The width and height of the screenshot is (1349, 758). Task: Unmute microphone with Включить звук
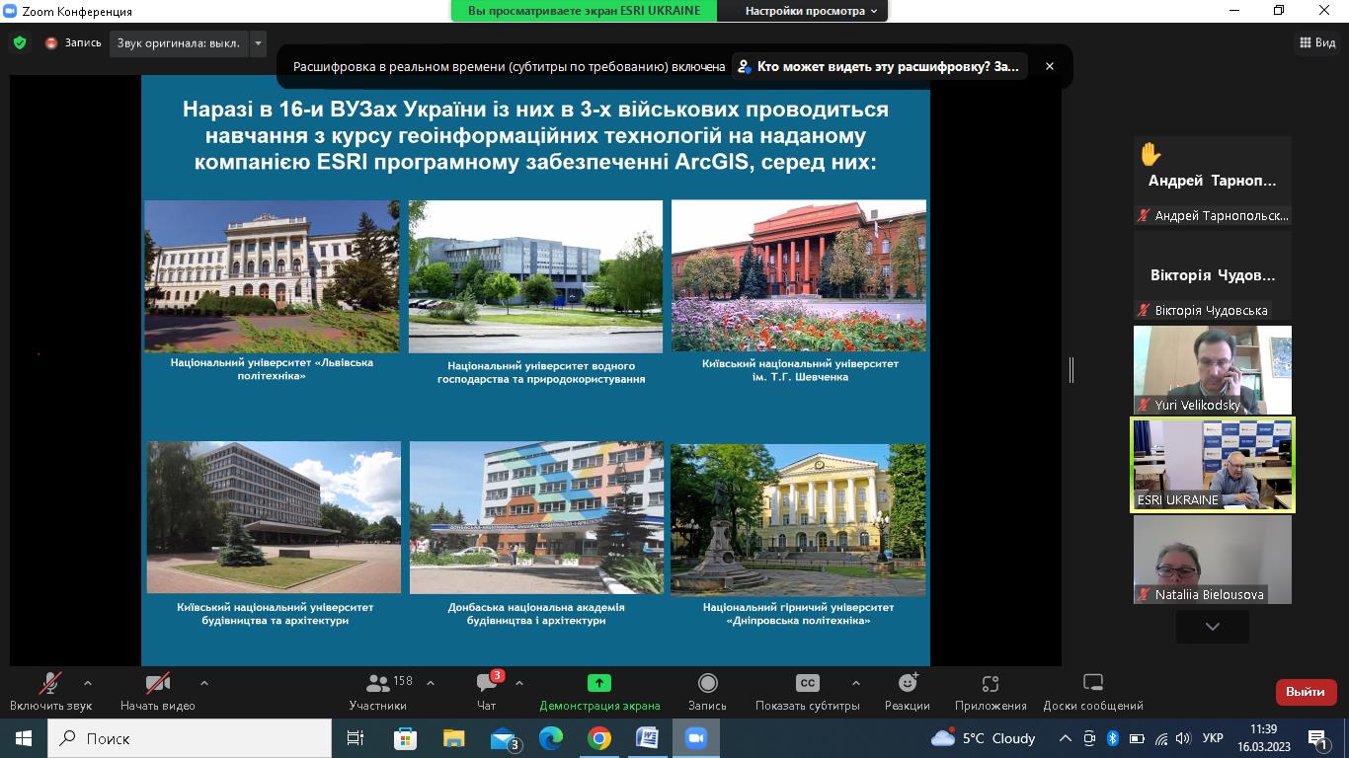pyautogui.click(x=50, y=691)
